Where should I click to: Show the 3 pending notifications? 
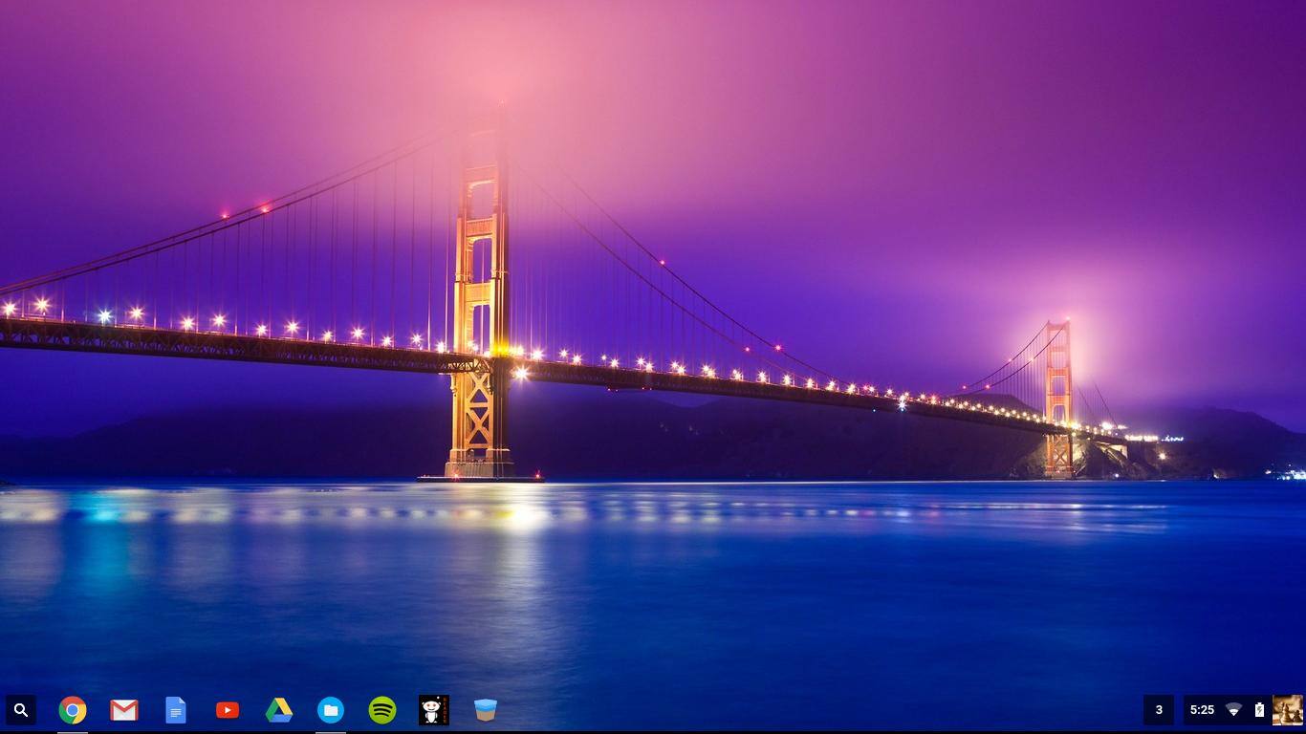(x=1159, y=710)
